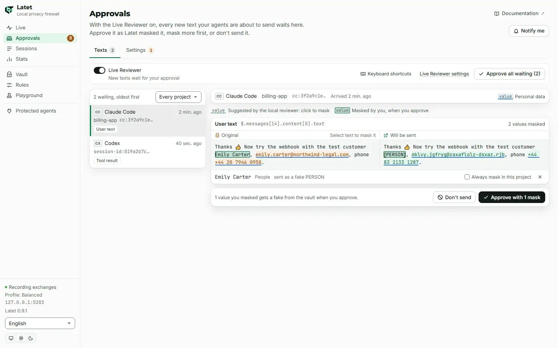The height and width of the screenshot is (348, 558).
Task: Select the dark theme moon icon
Action: (x=31, y=338)
